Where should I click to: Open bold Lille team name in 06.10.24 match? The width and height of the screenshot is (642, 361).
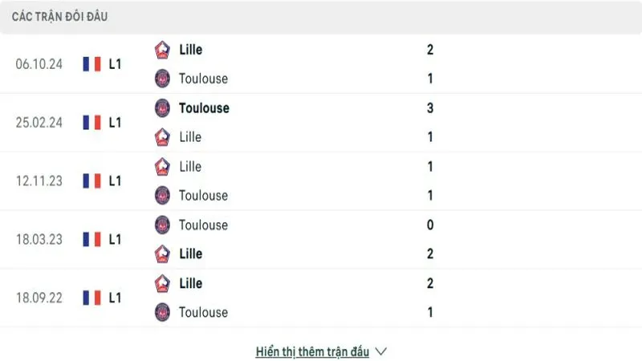pyautogui.click(x=190, y=50)
